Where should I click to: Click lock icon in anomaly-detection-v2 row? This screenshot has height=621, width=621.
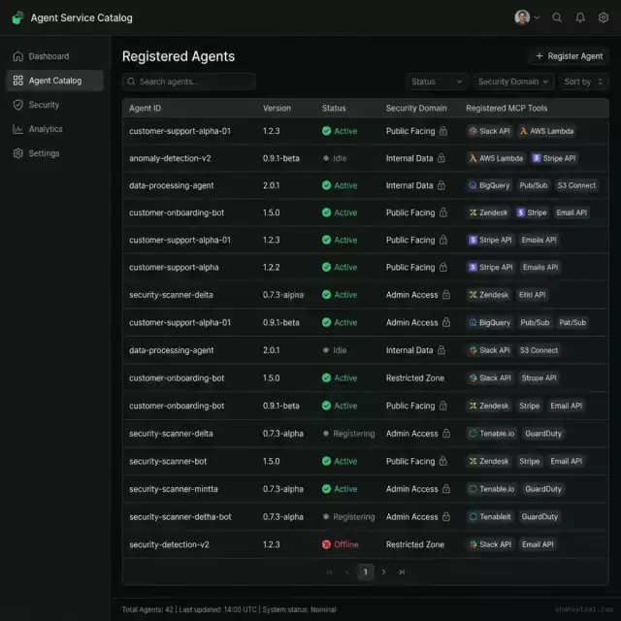441,158
